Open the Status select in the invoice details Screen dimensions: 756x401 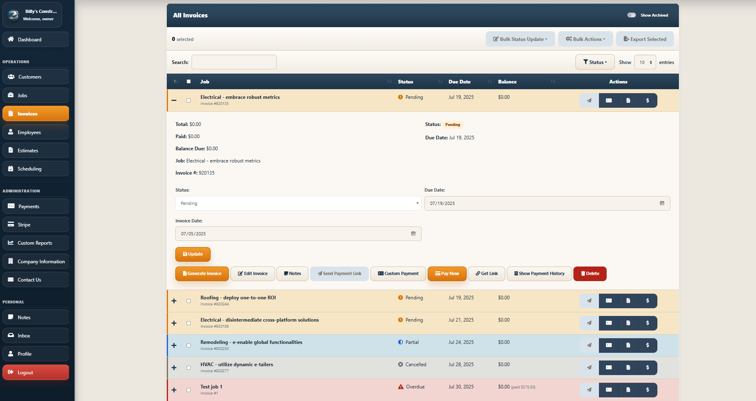[298, 203]
